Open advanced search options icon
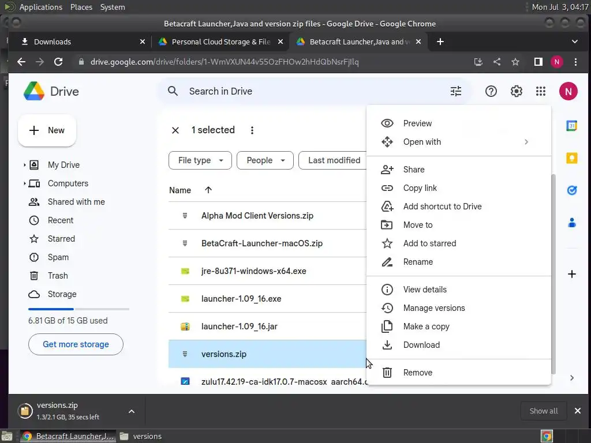The image size is (591, 443). (x=456, y=91)
